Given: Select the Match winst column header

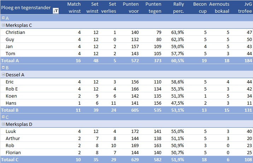Looking at the screenshot, I should [x=74, y=7].
